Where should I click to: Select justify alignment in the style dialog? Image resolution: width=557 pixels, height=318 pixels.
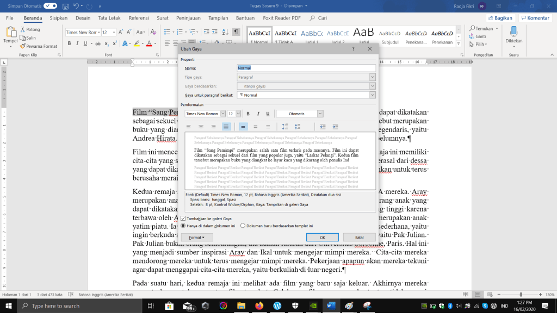[226, 127]
